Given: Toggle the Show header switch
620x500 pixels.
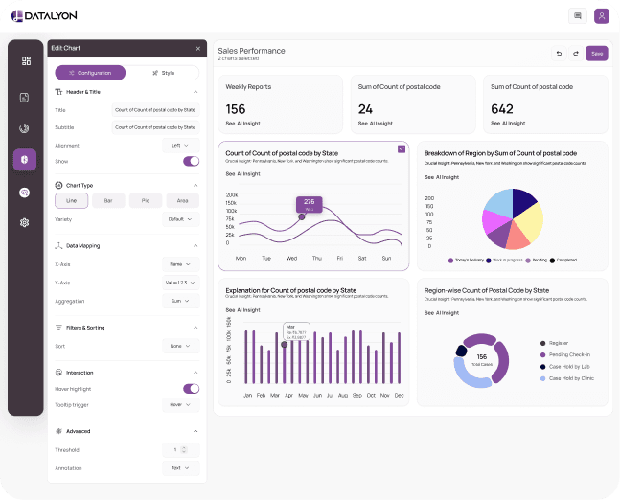Looking at the screenshot, I should [191, 161].
